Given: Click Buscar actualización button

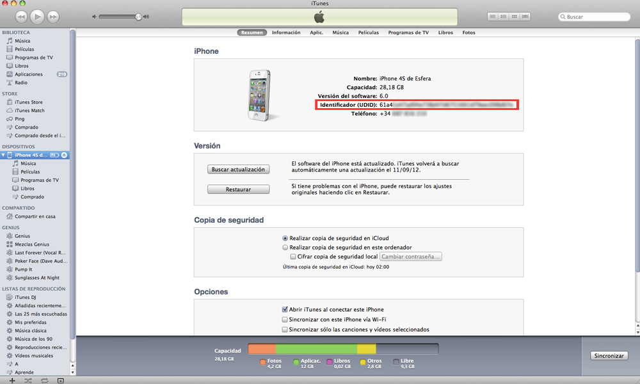Looking at the screenshot, I should [238, 170].
